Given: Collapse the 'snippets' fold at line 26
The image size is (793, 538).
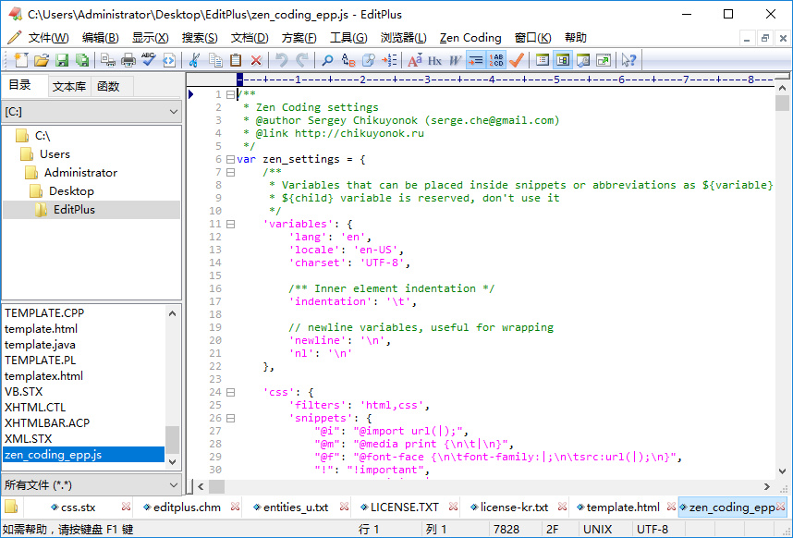Looking at the screenshot, I should point(231,418).
